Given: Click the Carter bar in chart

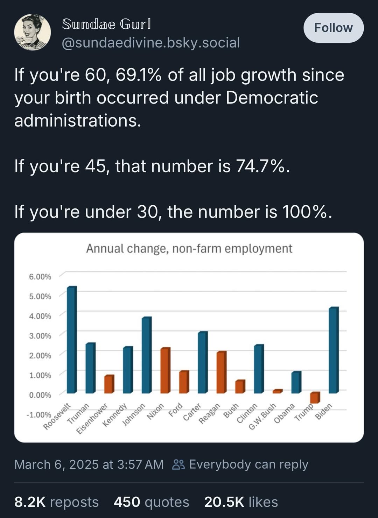Looking at the screenshot, I should tap(202, 362).
